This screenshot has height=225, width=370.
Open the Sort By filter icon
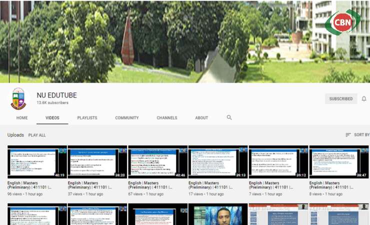(348, 135)
